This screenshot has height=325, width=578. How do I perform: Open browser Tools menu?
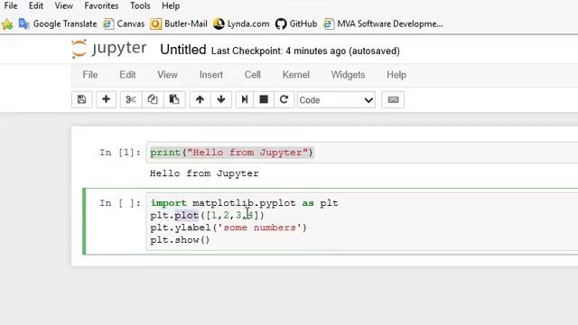pyautogui.click(x=140, y=6)
